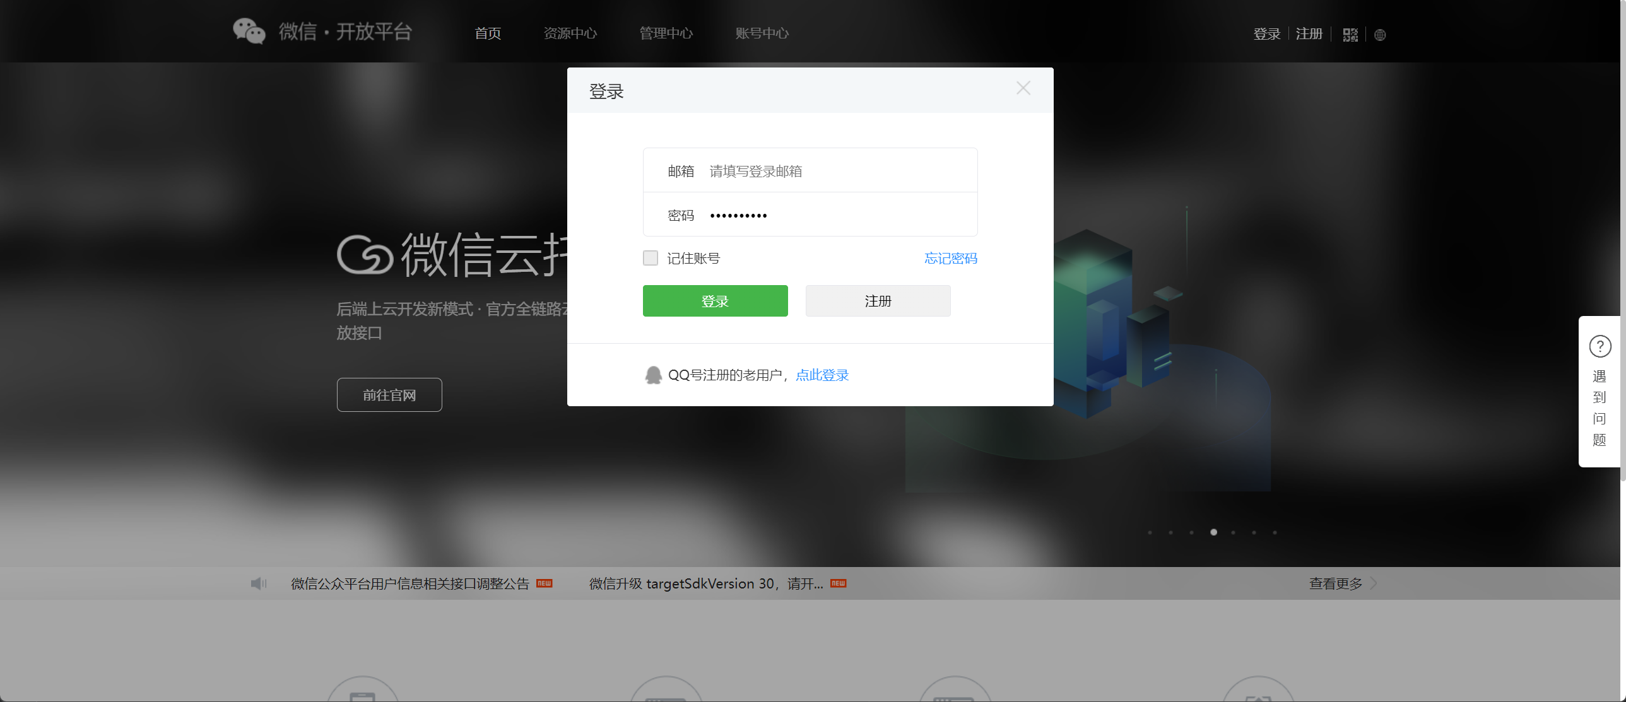Viewport: 1626px width, 702px height.
Task: Click the 邮箱 input field
Action: (x=810, y=170)
